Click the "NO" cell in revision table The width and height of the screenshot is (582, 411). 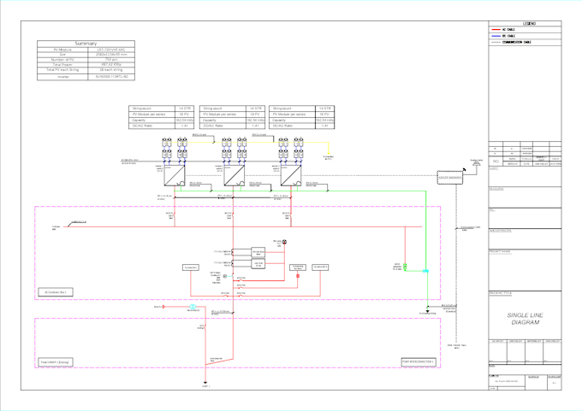pos(496,161)
